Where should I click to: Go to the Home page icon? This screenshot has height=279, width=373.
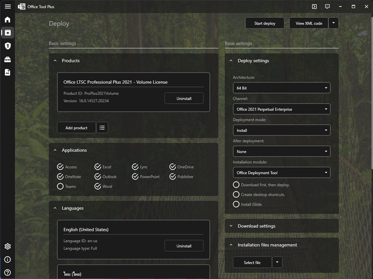tap(8, 20)
